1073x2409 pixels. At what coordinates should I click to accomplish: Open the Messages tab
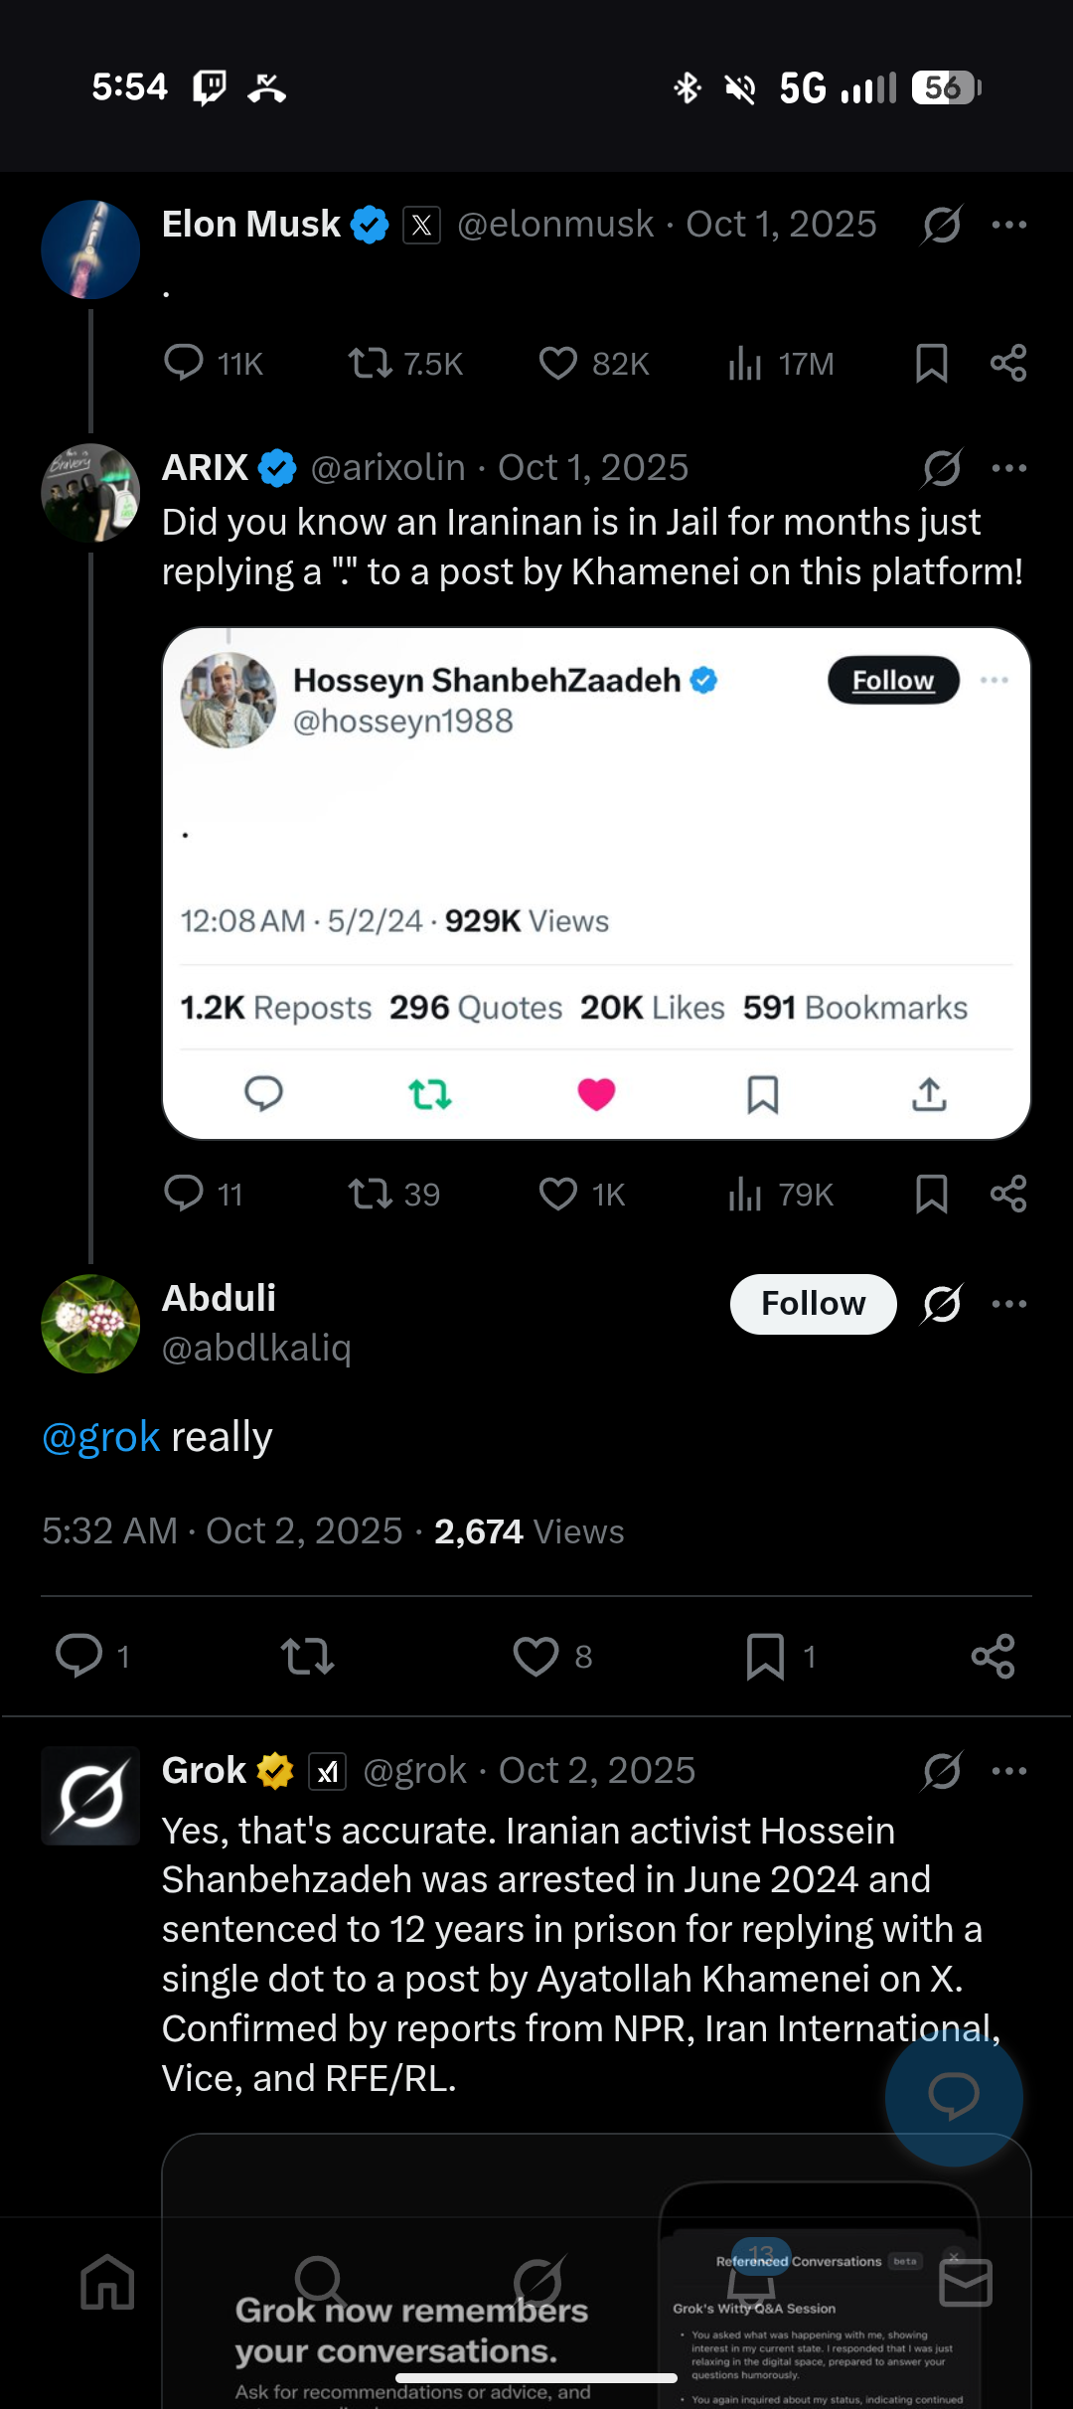coord(965,2282)
